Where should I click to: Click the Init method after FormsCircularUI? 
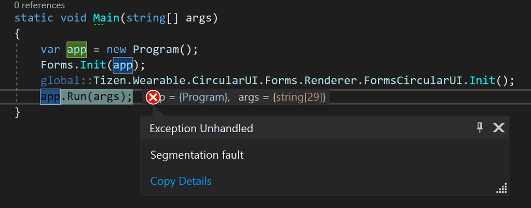482,81
